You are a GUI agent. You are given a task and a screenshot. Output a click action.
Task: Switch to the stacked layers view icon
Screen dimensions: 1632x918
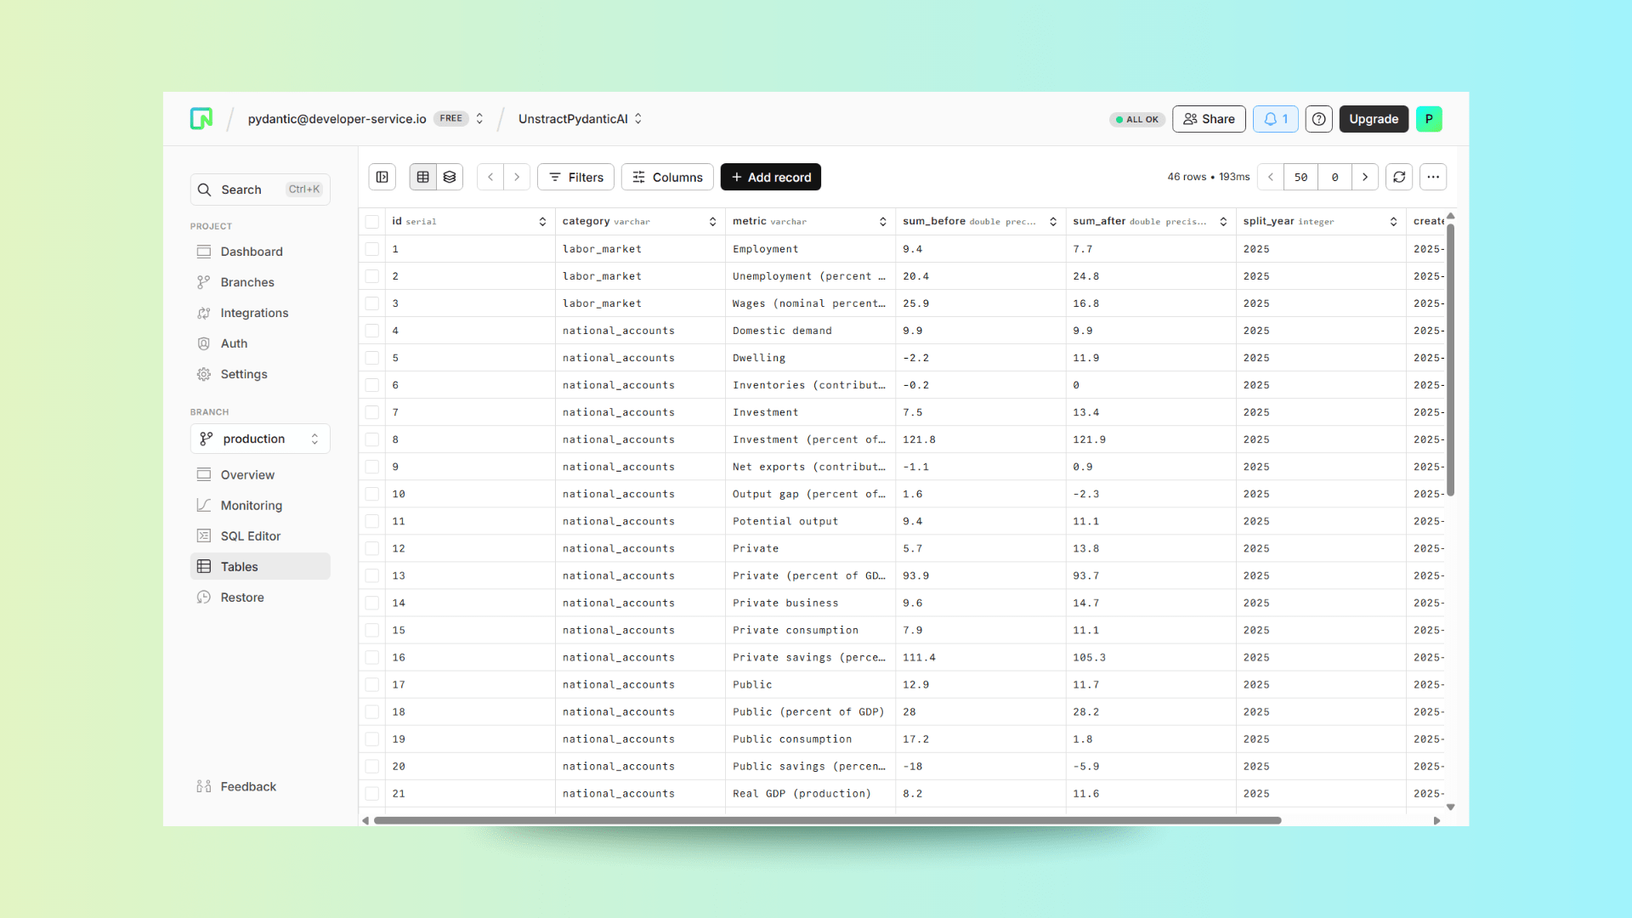pos(450,177)
